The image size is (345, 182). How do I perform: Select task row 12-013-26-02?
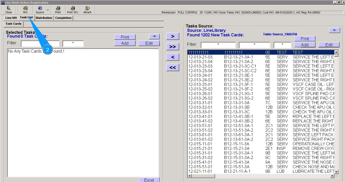tap(261, 98)
